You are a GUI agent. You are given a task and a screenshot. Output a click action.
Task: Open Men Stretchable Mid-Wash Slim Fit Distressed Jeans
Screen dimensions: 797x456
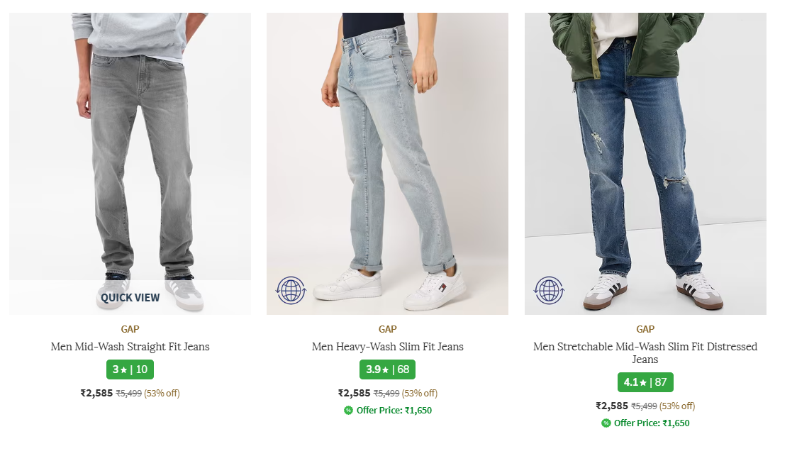click(645, 352)
